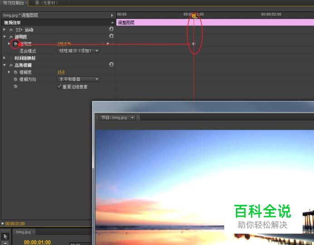Reset the 透明度 effect parameters

111,36
